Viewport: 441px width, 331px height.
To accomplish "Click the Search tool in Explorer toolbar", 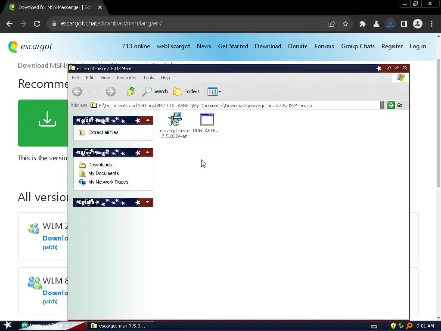I will click(x=155, y=91).
